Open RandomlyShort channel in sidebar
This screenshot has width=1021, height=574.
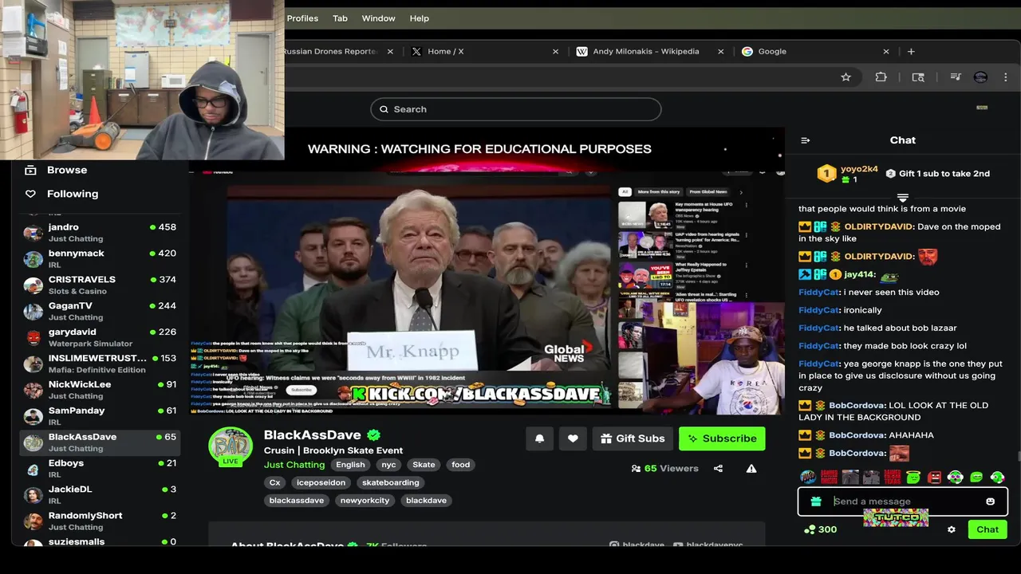click(100, 521)
